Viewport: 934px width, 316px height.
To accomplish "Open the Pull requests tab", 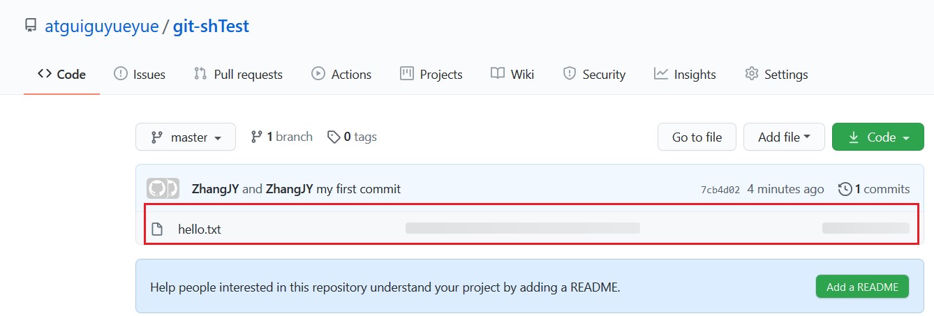I will tap(238, 74).
